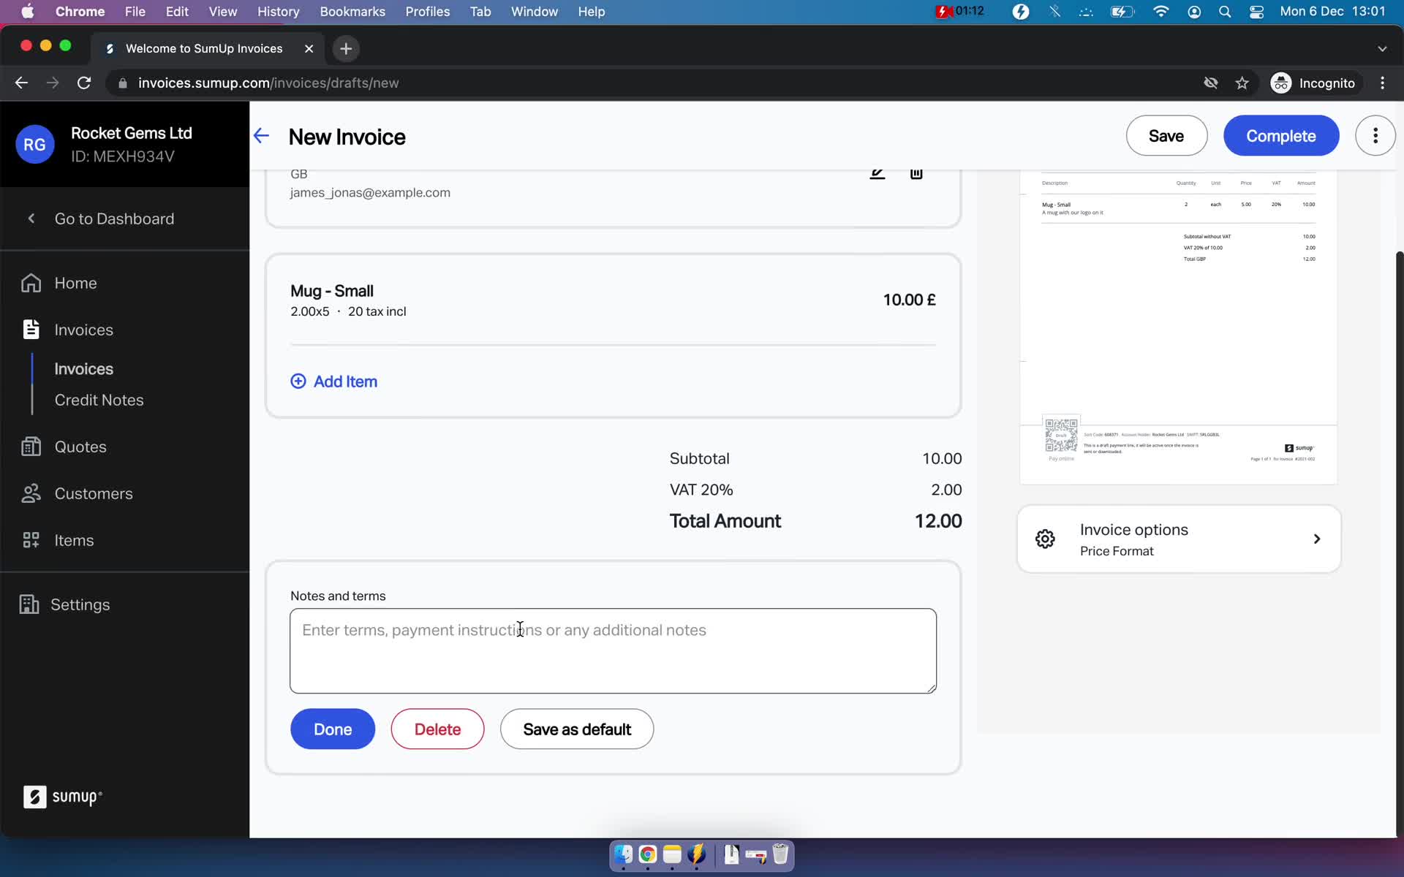
Task: Click the back arrow navigation icon
Action: pyautogui.click(x=262, y=135)
